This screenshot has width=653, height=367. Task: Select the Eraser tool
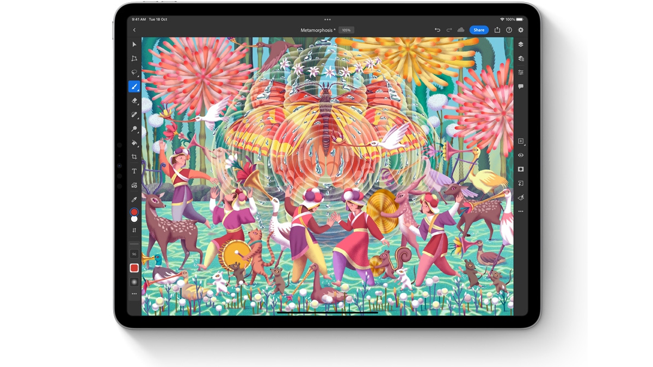click(x=134, y=101)
